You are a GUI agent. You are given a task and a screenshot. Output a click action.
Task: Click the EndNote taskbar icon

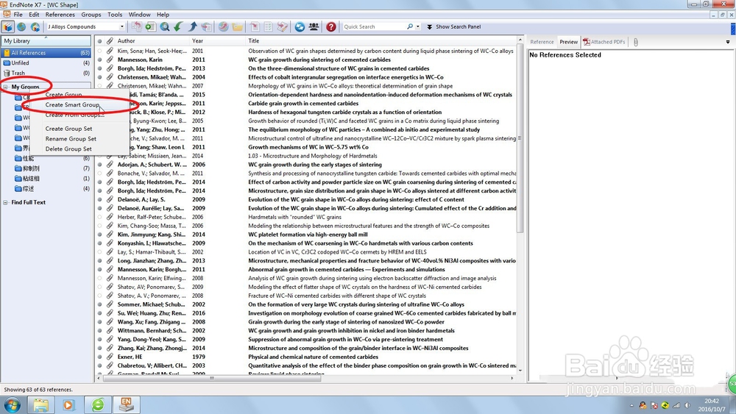[x=127, y=404]
